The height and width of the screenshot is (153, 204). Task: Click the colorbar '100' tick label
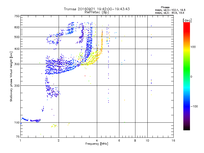(x=193, y=47)
